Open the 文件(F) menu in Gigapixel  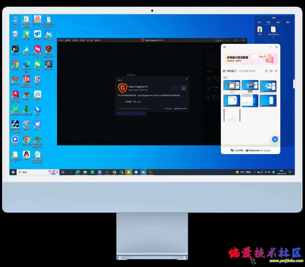coord(60,40)
